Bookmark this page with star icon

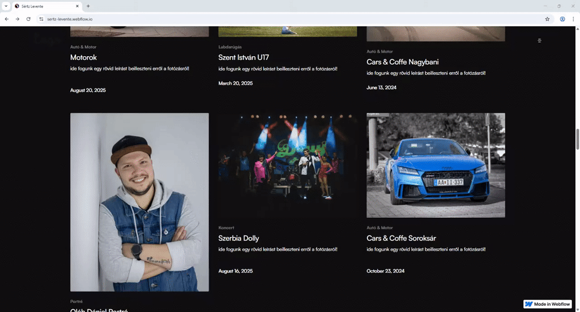(547, 19)
